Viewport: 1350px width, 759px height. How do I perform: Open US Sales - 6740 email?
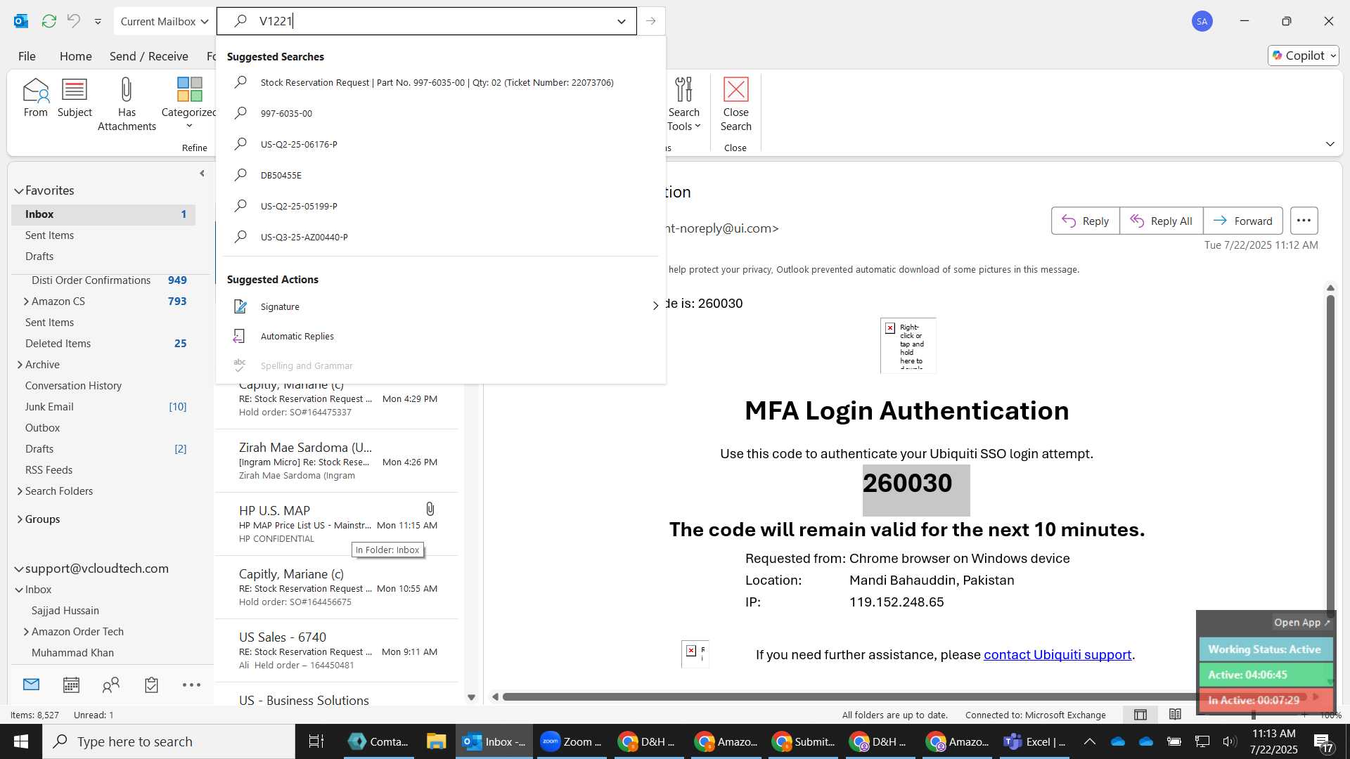coord(337,651)
